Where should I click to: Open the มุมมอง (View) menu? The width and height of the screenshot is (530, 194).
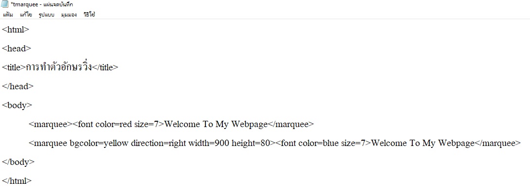[x=69, y=15]
